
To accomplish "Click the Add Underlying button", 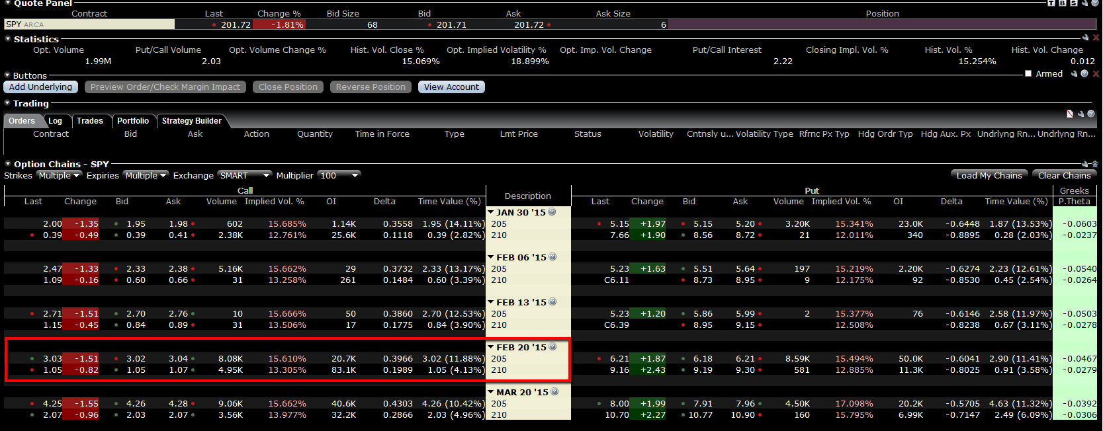I will point(40,87).
